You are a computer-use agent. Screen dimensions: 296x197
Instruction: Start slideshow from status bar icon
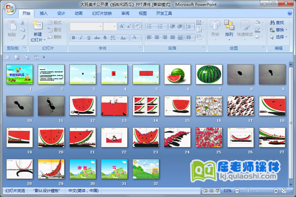[x=217, y=191]
